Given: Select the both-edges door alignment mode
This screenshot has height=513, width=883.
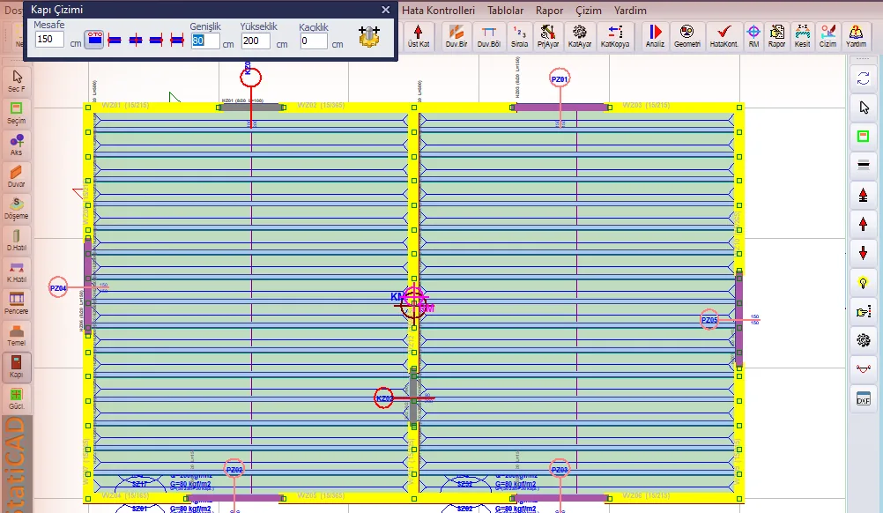Looking at the screenshot, I should click(177, 40).
